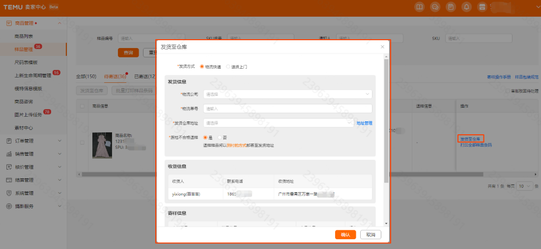The height and width of the screenshot is (249, 541).
Task: Focus the SKU search input at top right
Action: [x=479, y=39]
